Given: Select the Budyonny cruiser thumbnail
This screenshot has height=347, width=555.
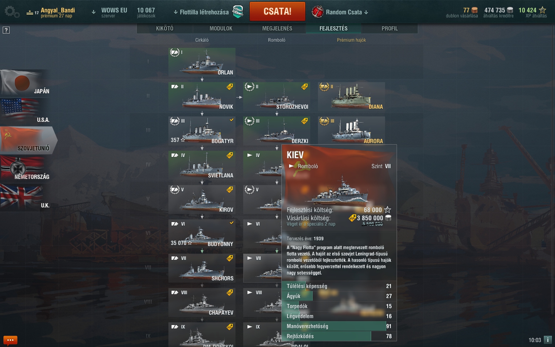Looking at the screenshot, I should (x=202, y=234).
